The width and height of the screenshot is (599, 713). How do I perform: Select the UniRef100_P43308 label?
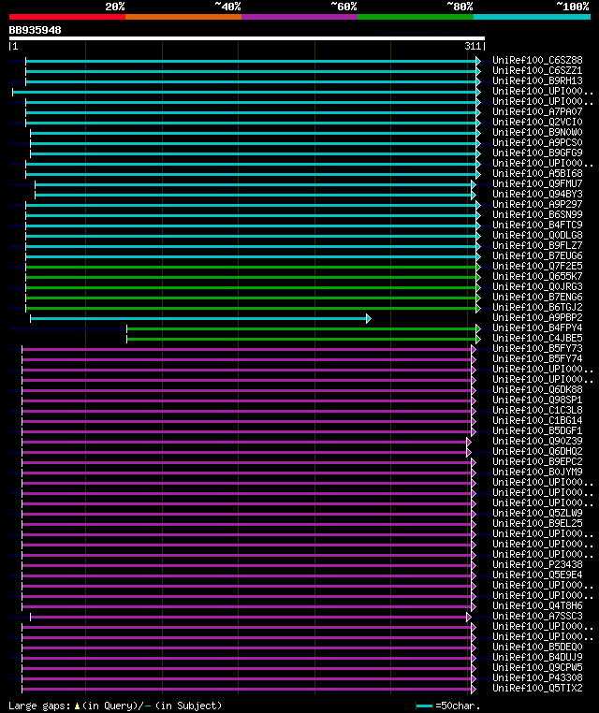point(537,677)
